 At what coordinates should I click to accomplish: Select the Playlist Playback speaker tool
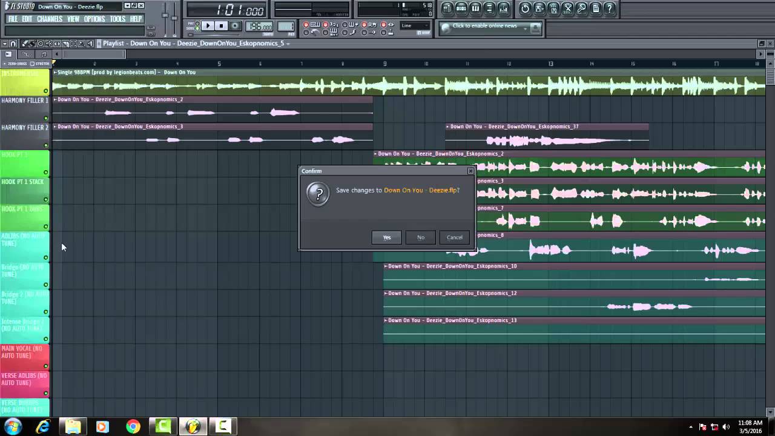(90, 44)
